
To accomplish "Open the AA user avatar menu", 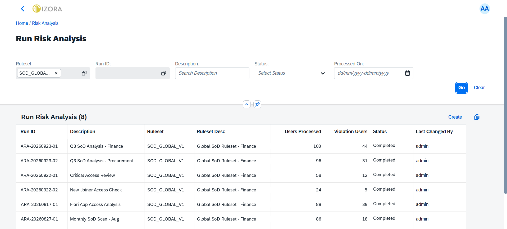I will coord(485,9).
